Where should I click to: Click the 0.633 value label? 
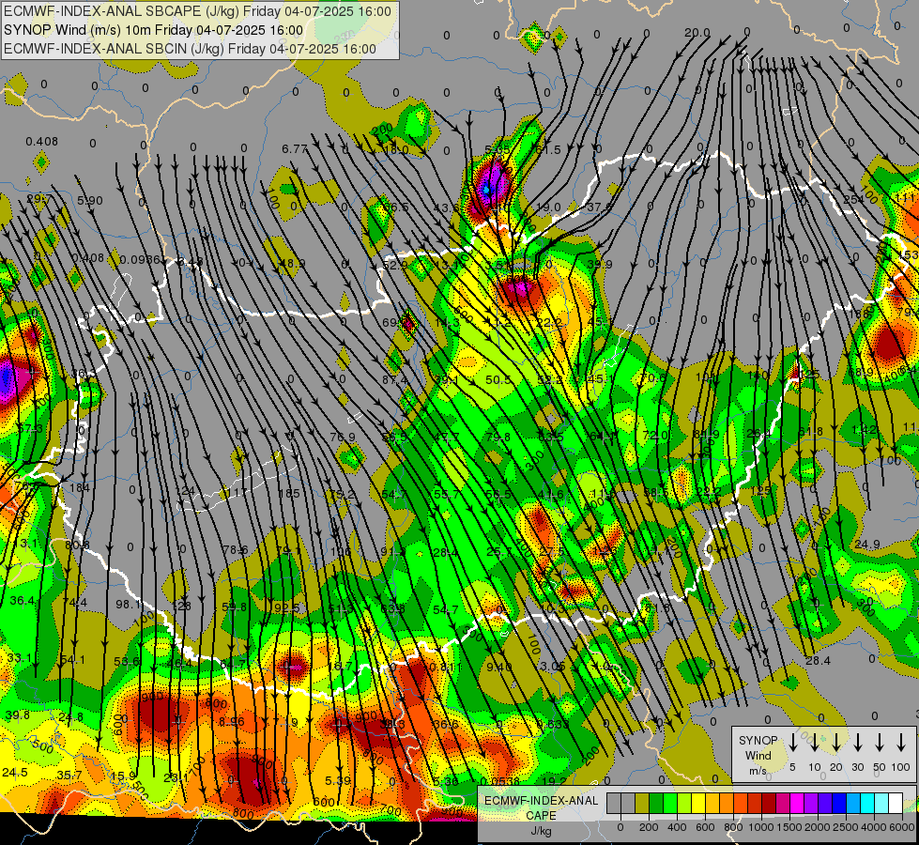(x=553, y=724)
